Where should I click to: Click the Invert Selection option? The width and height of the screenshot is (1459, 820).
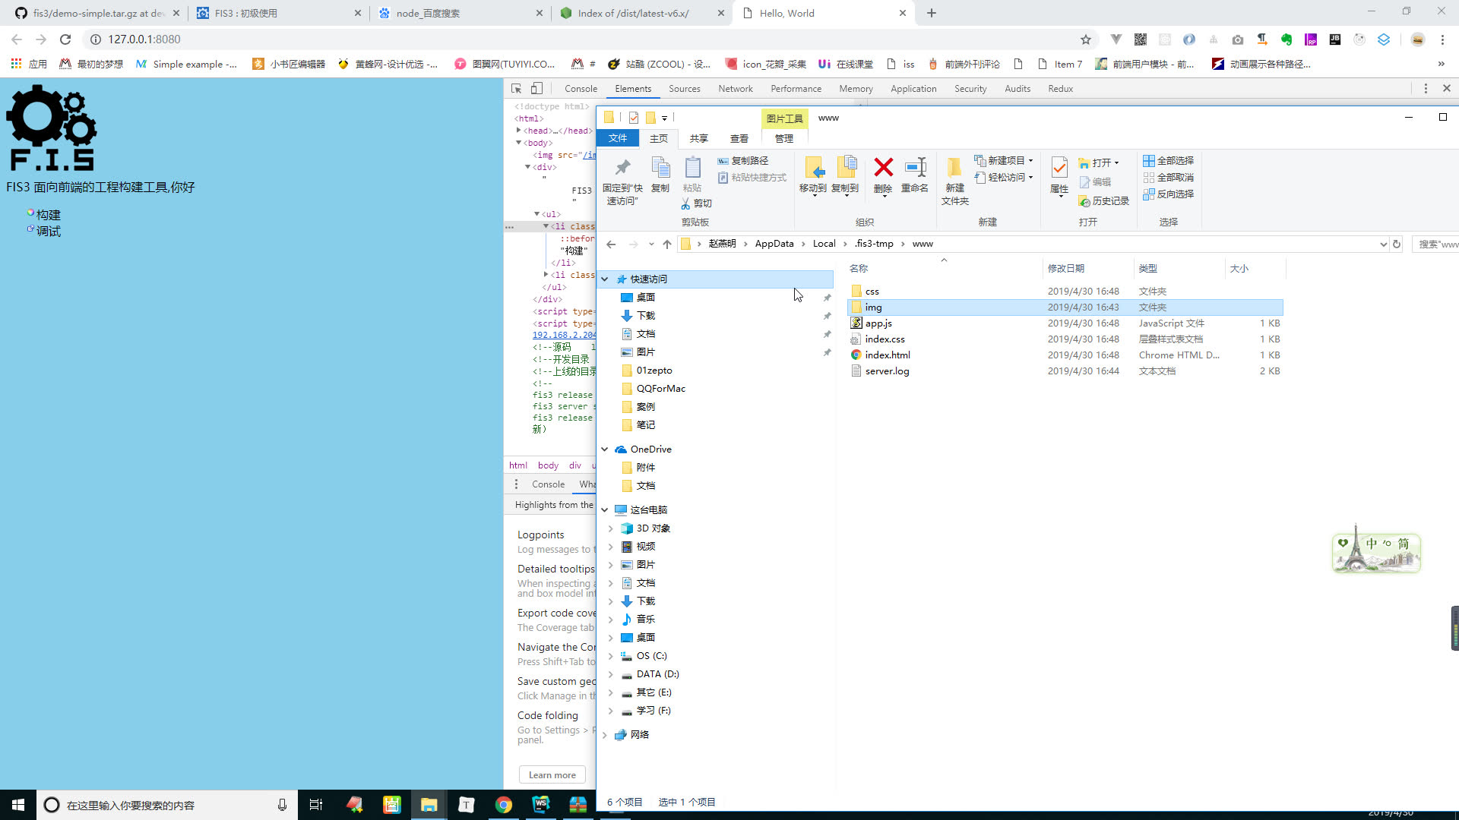(x=1168, y=194)
